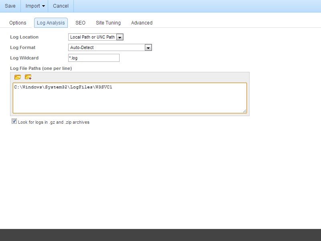Open the Log Location dropdown
Screen dimensions: 321x241
tap(95, 37)
